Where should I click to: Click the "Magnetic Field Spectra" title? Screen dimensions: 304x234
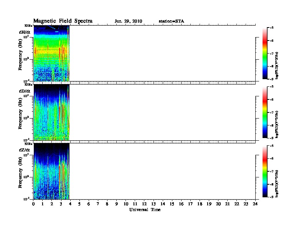[63, 21]
